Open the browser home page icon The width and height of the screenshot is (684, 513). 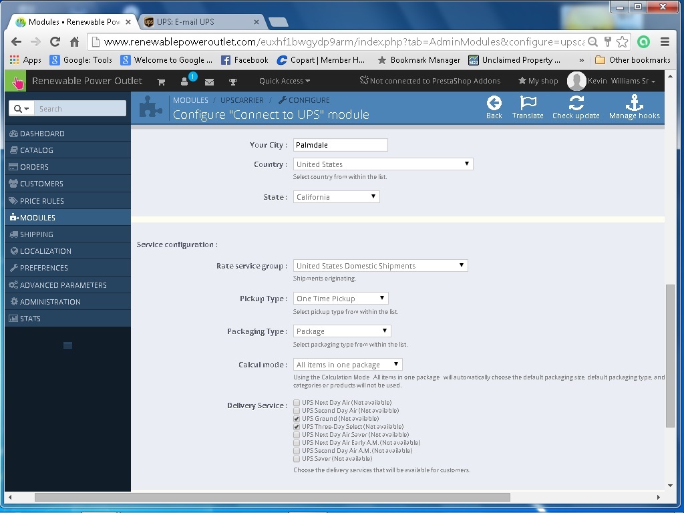coord(75,42)
